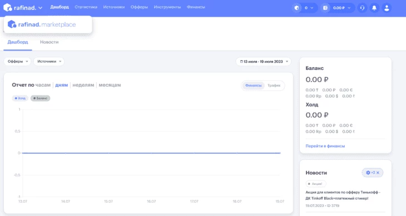Click the Отчет по label
406x216 pixels.
(x=23, y=85)
